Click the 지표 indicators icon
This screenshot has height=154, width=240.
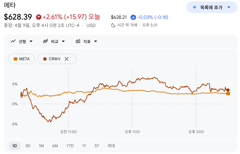[x=78, y=41]
